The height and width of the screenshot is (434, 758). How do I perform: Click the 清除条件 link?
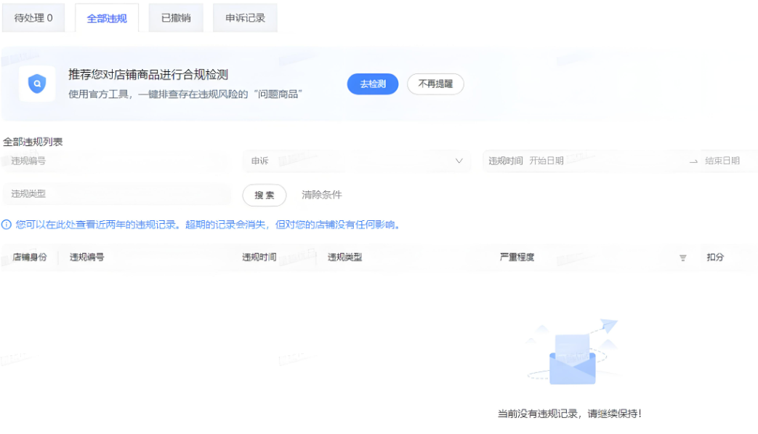click(321, 195)
